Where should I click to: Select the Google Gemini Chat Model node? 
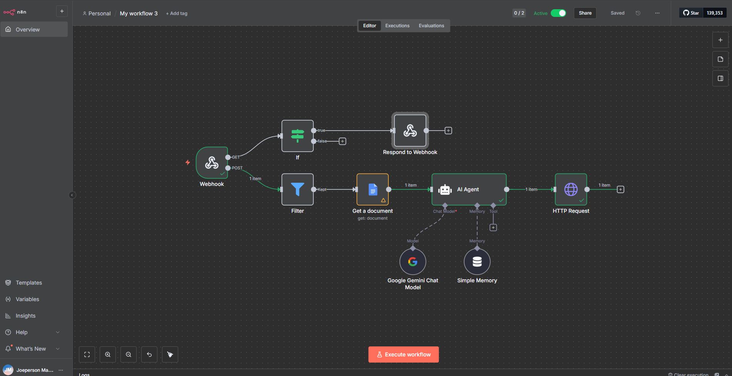click(x=413, y=262)
